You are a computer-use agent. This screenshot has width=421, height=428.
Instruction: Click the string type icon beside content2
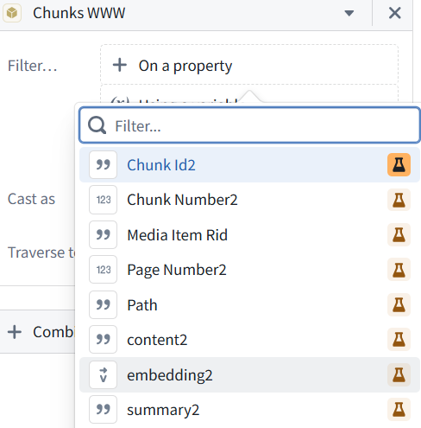tap(103, 340)
